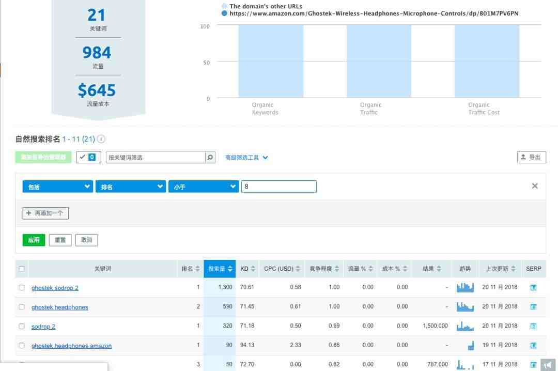Click the 关键词 column header
The image size is (558, 371).
pyautogui.click(x=102, y=269)
